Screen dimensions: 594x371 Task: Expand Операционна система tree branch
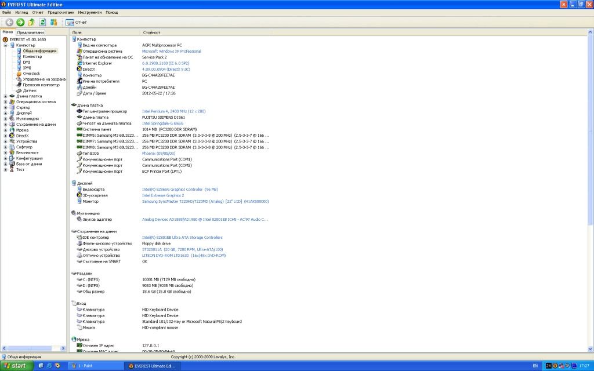5,102
